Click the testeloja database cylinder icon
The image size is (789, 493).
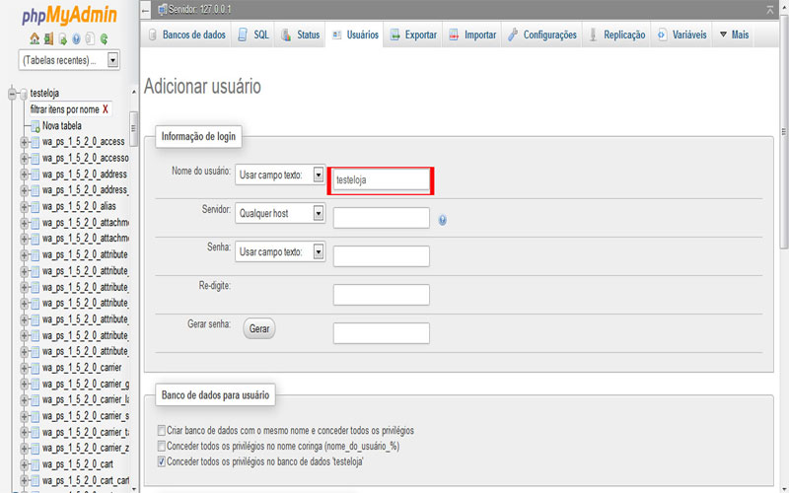[23, 94]
